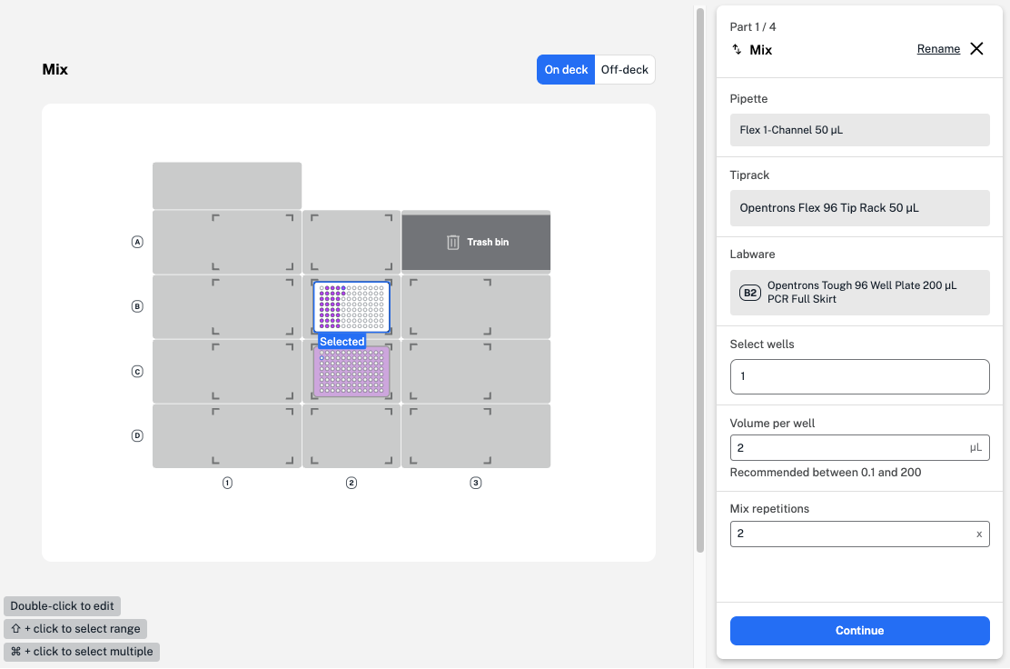
Task: Click the Volume per well field
Action: click(x=850, y=448)
